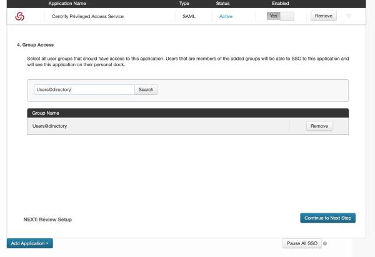Select the Users@directory group row

point(187,126)
